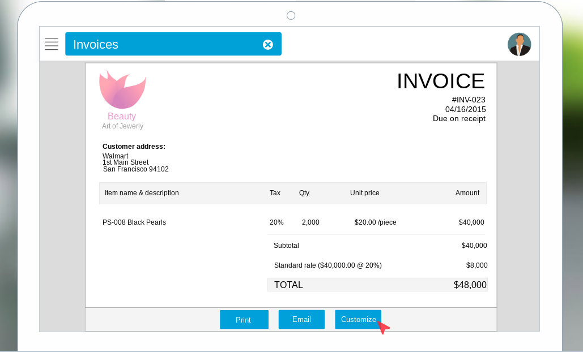Image resolution: width=583 pixels, height=352 pixels.
Task: Open the hamburger navigation menu
Action: pyautogui.click(x=51, y=44)
